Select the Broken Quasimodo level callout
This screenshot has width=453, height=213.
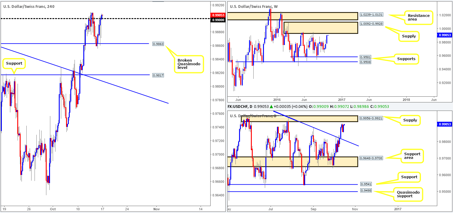click(188, 64)
